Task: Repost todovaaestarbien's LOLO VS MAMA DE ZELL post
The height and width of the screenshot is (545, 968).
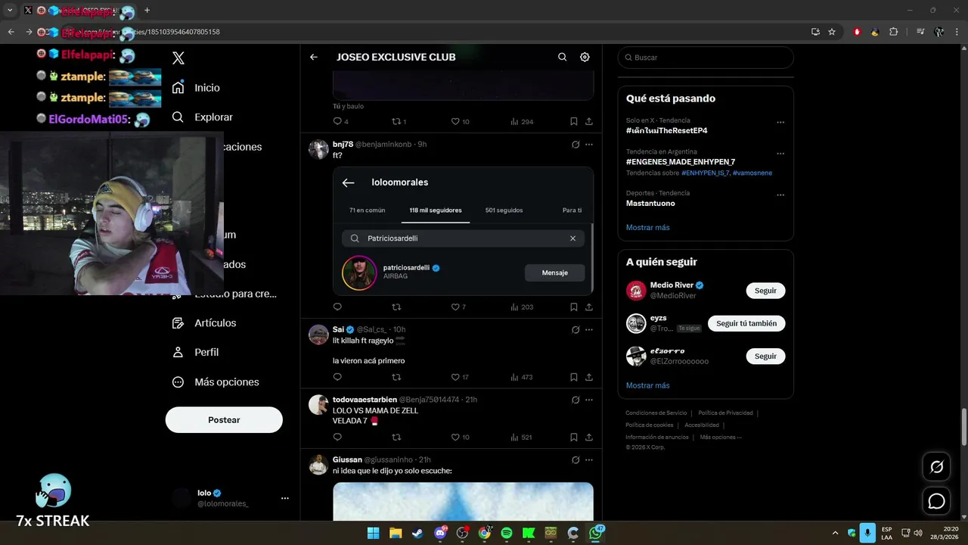Action: [x=396, y=438]
